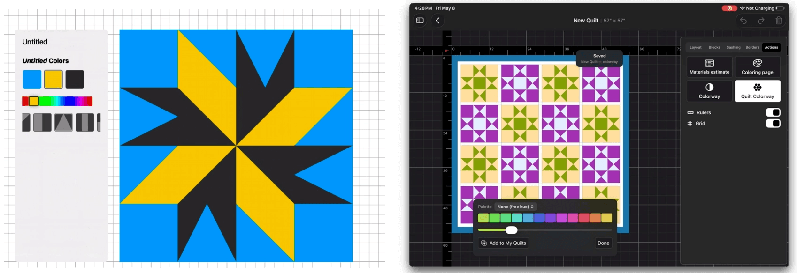Click the Grid label
Screen dimensions: 797x273
click(x=700, y=124)
